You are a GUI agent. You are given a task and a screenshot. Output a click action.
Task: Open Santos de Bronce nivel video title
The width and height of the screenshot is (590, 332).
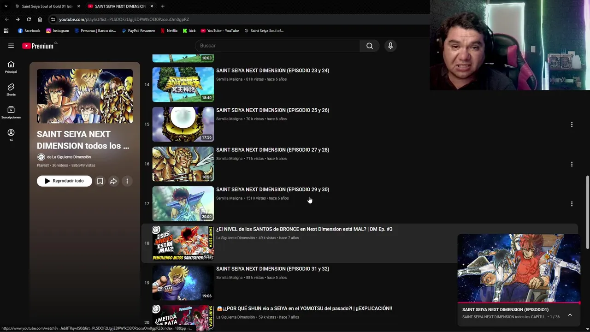pos(304,229)
